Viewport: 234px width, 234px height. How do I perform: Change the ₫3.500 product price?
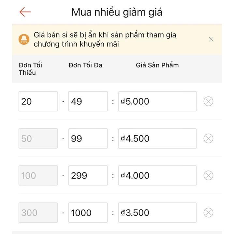[157, 212]
